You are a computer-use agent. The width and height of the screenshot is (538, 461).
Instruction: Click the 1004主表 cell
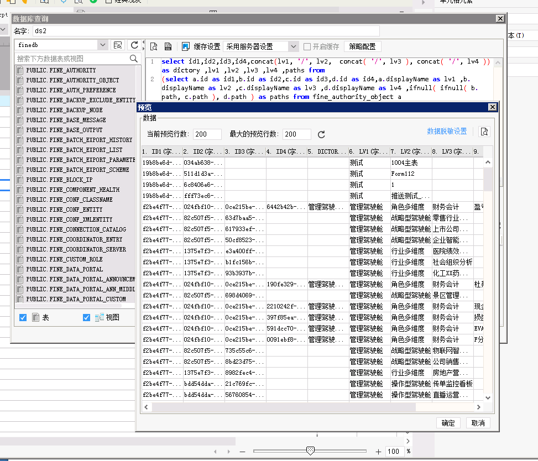tap(411, 163)
